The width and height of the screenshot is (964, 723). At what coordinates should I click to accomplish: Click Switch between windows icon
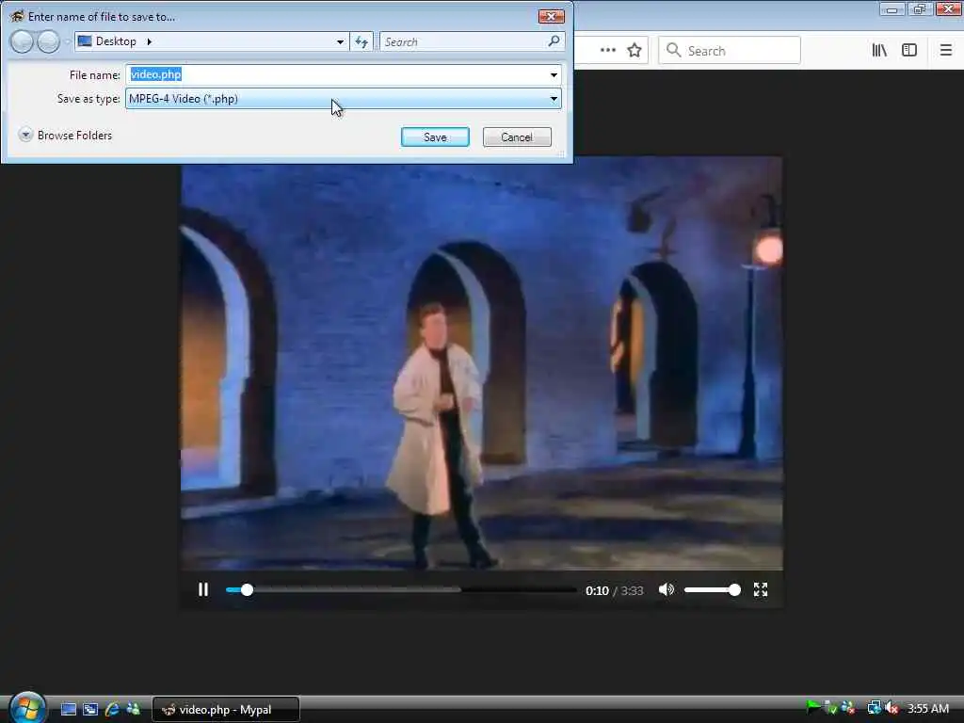click(90, 710)
